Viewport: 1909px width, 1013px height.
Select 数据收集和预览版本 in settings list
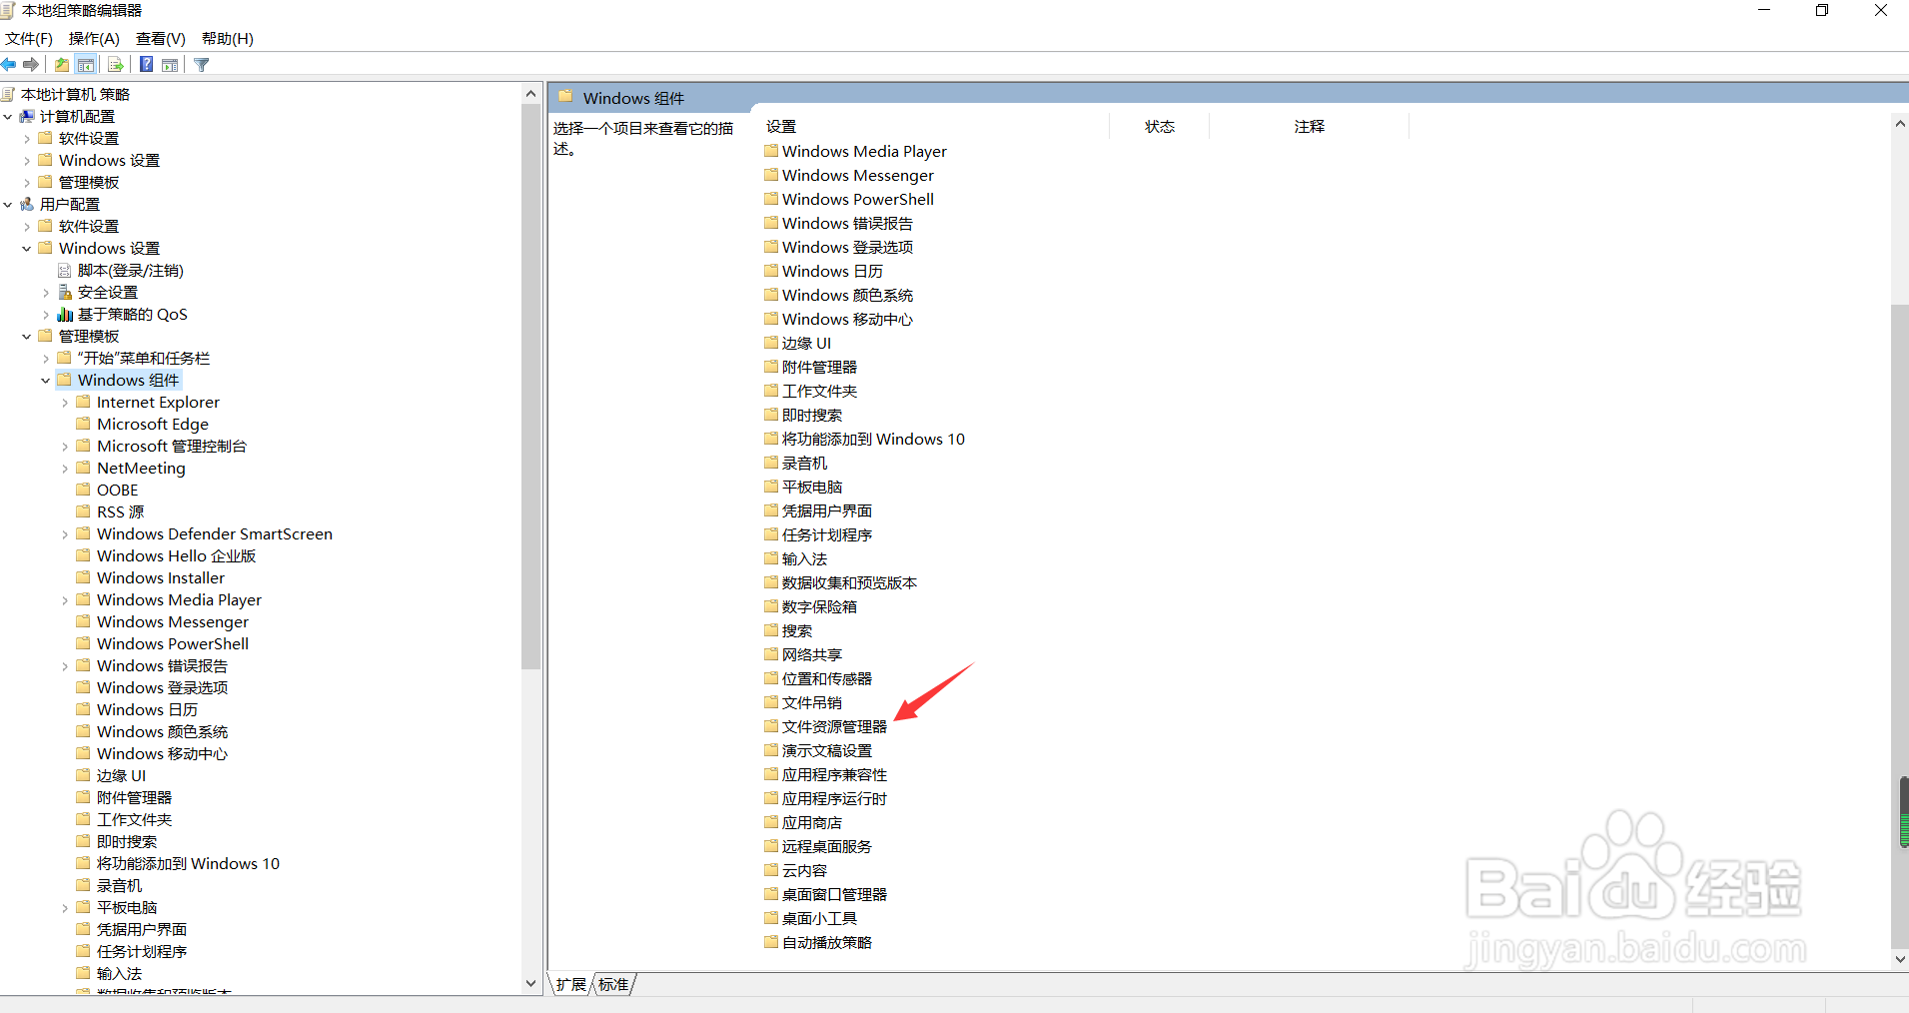tap(849, 583)
